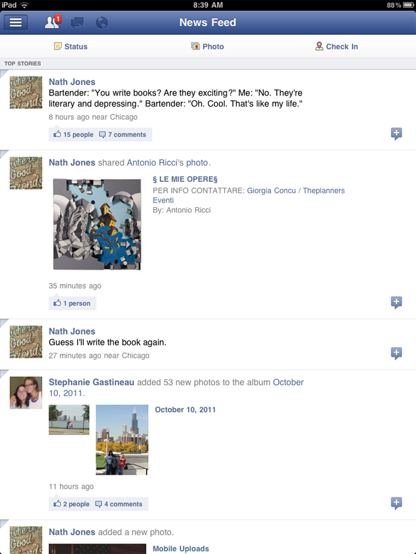416x554 pixels.
Task: Open the shared artwork photo thumbnail
Action: (97, 224)
